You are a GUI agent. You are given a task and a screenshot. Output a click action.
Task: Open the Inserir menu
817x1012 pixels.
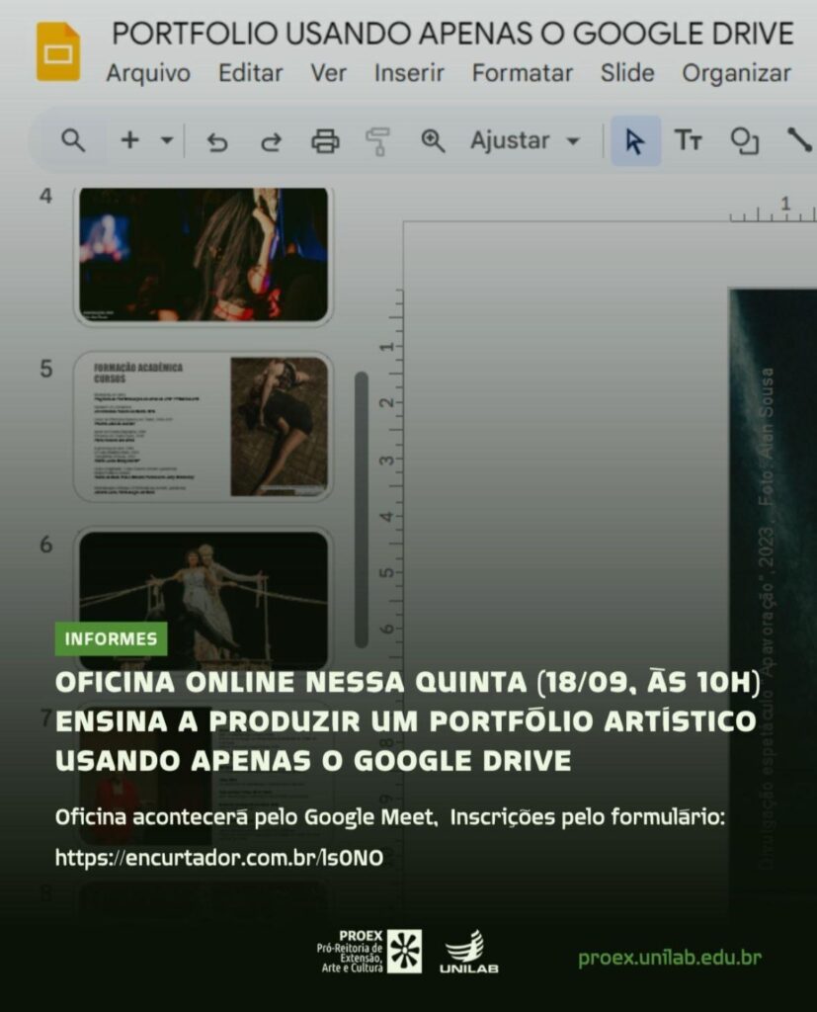(x=409, y=73)
